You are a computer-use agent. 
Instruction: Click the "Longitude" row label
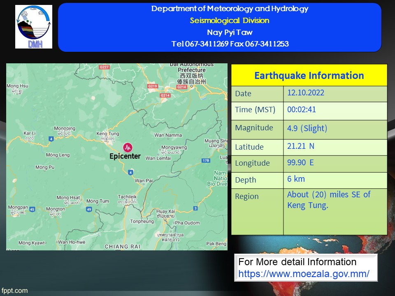pyautogui.click(x=252, y=163)
